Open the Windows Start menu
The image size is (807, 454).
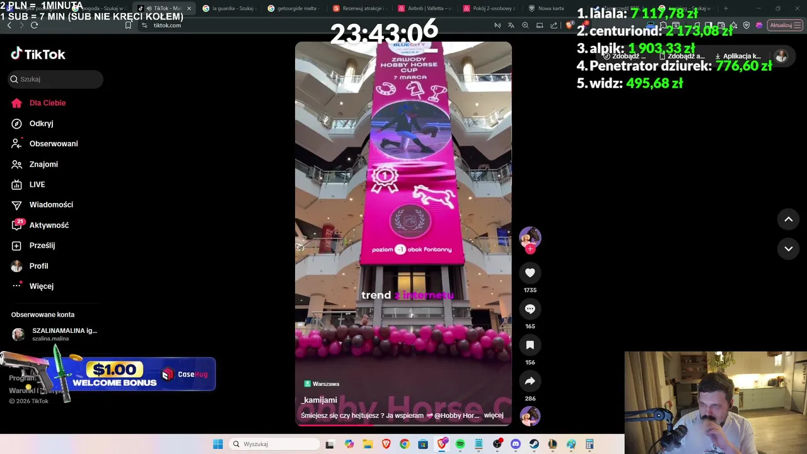218,444
